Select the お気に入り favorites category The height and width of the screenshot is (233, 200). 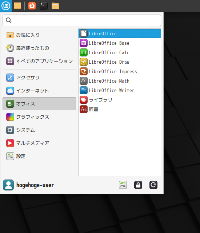(x=39, y=35)
